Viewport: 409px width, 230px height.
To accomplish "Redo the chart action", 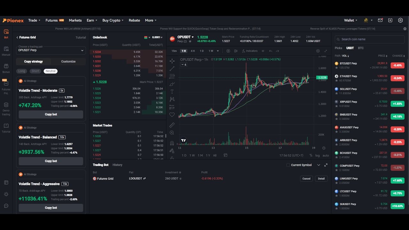I will coord(277,51).
